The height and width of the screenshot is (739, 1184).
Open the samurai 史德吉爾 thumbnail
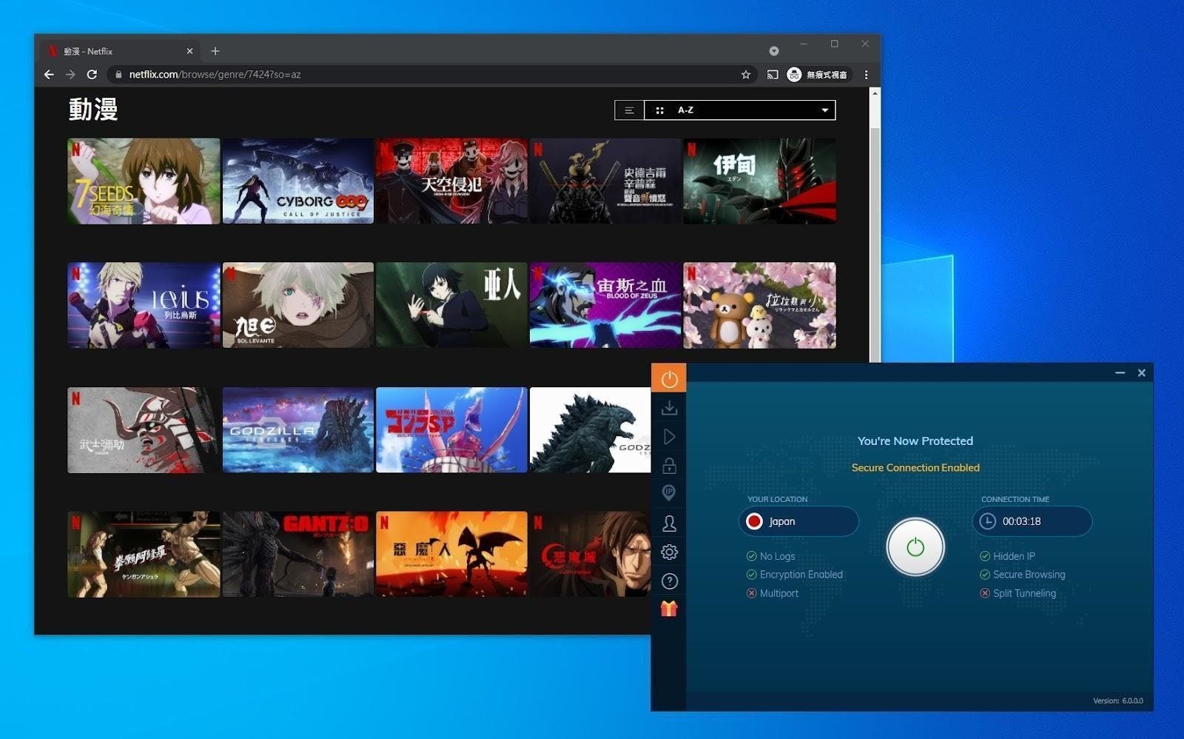tap(605, 181)
